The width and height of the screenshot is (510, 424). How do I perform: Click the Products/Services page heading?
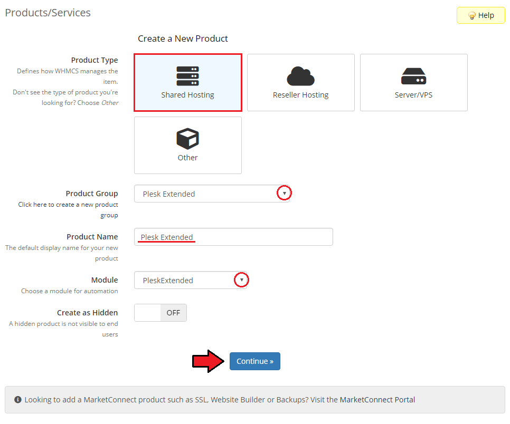click(x=48, y=13)
